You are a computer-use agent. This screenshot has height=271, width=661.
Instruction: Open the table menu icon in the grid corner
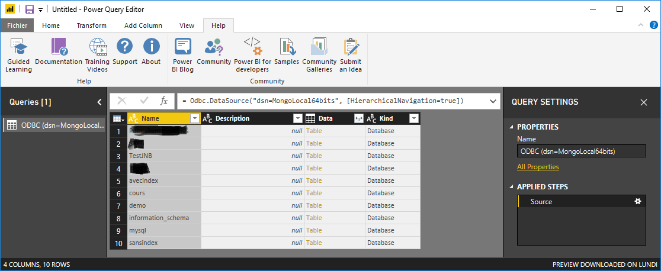point(118,119)
